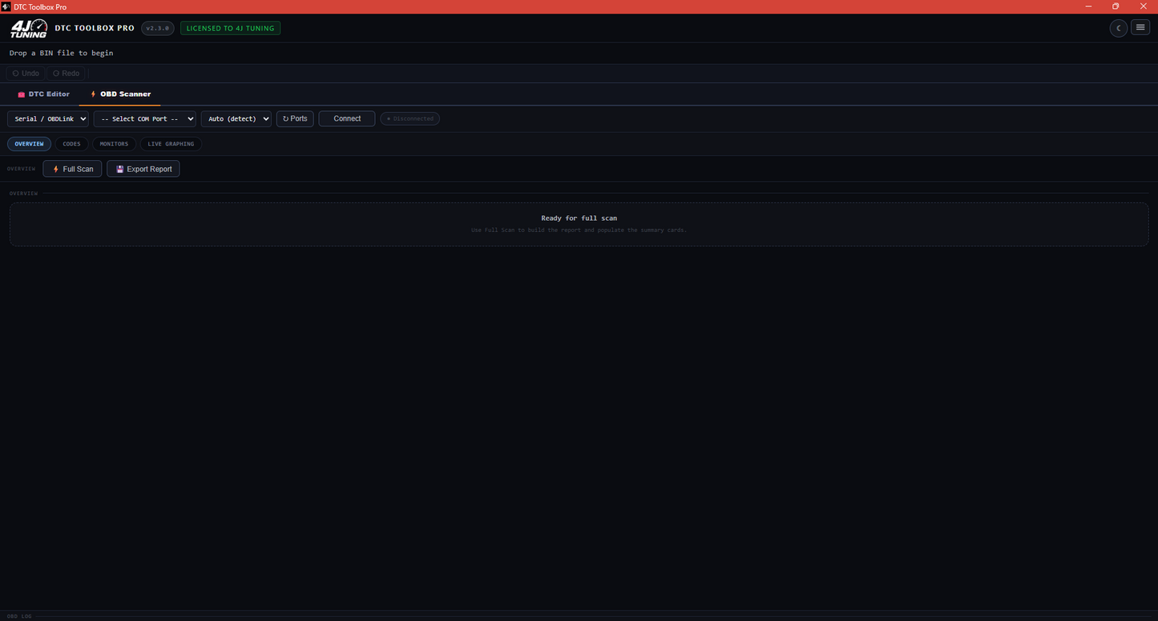Image resolution: width=1158 pixels, height=621 pixels.
Task: Open the hamburger menu
Action: tap(1140, 28)
